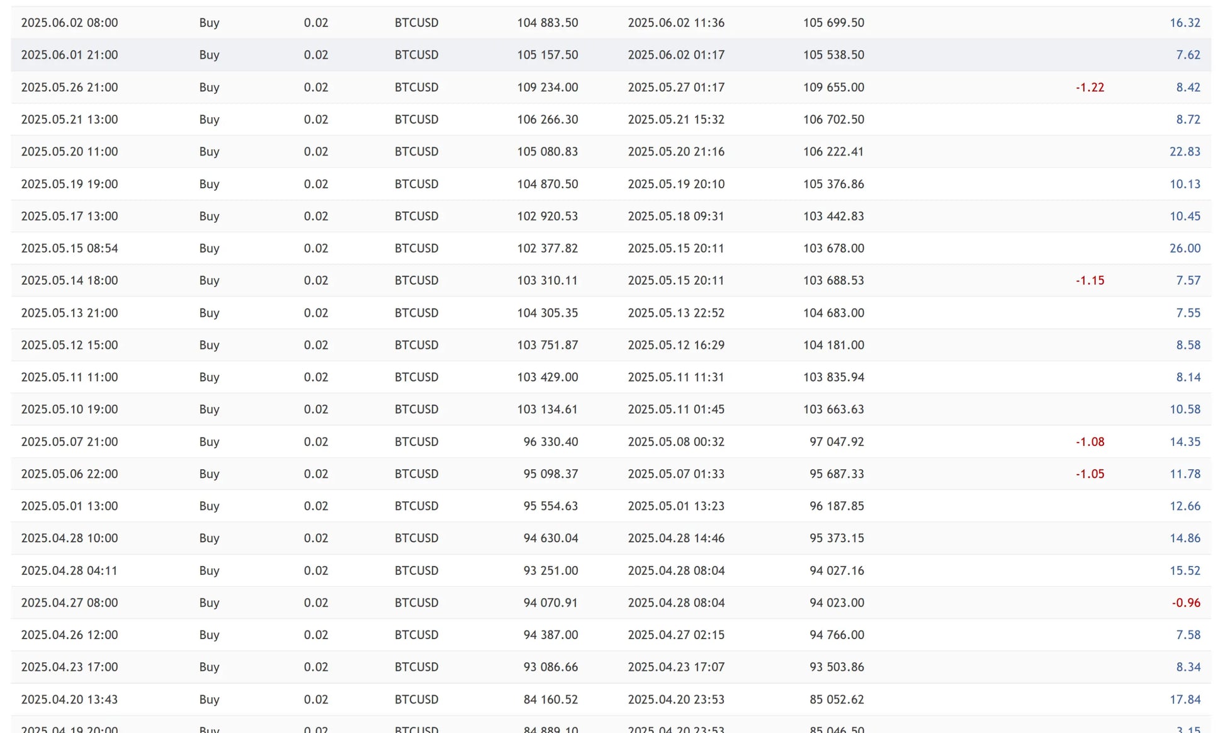
Task: Click profit value 7.58
Action: [x=1188, y=635]
